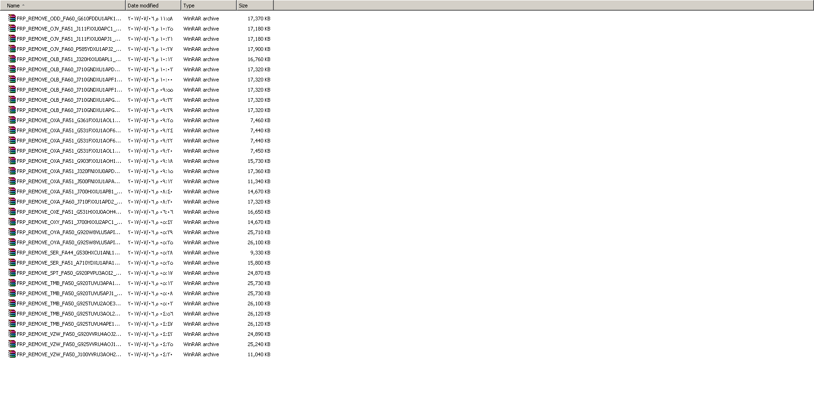Select archive icon for SER_FA44_G530HXCU1ANL1

[x=12, y=253]
